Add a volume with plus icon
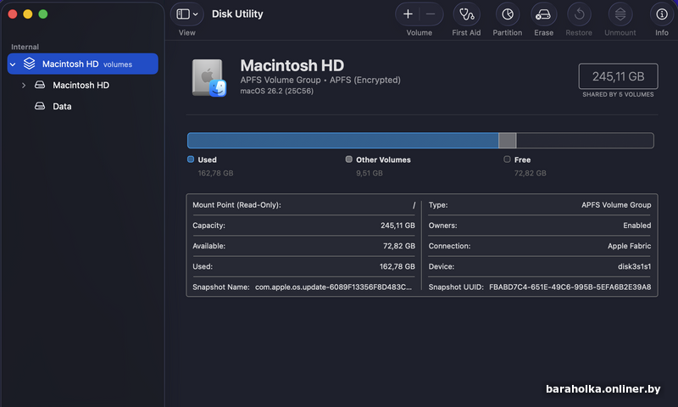Viewport: 678px width, 407px height. tap(408, 14)
